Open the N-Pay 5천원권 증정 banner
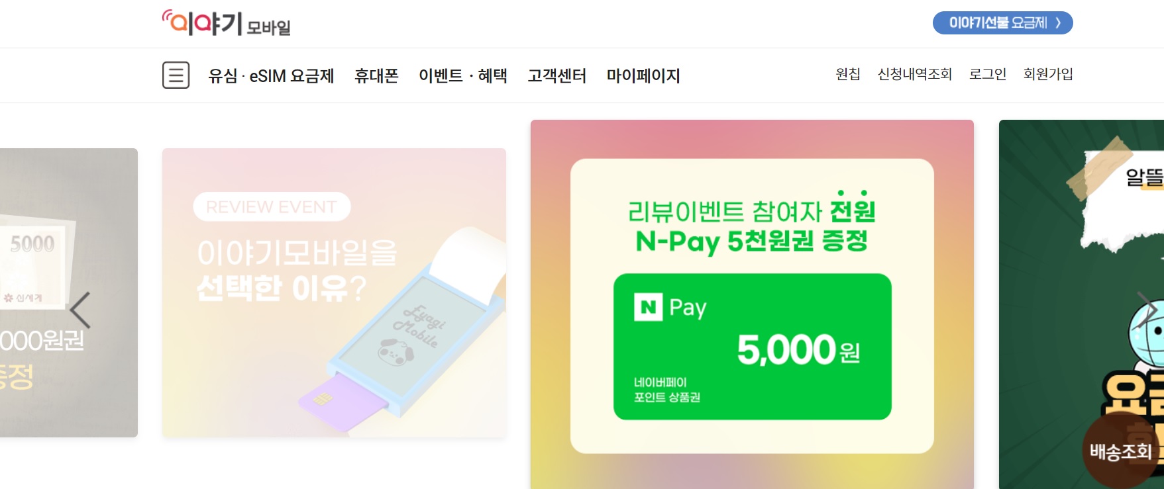Image resolution: width=1164 pixels, height=489 pixels. point(752,304)
